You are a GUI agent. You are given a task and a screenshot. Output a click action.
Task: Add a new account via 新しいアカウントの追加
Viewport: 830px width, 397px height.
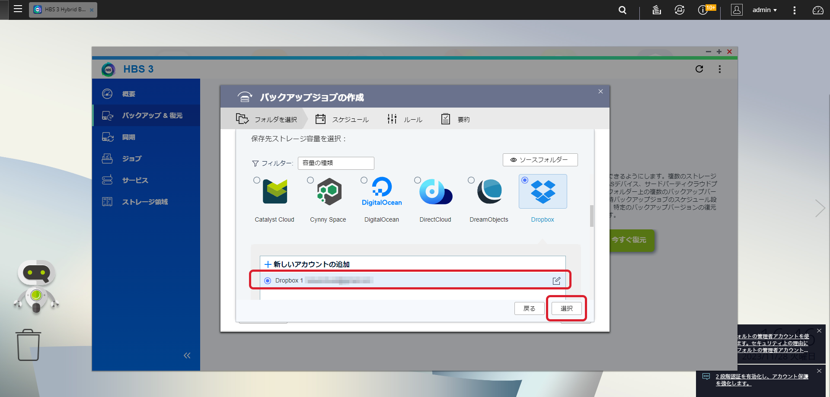coord(307,264)
